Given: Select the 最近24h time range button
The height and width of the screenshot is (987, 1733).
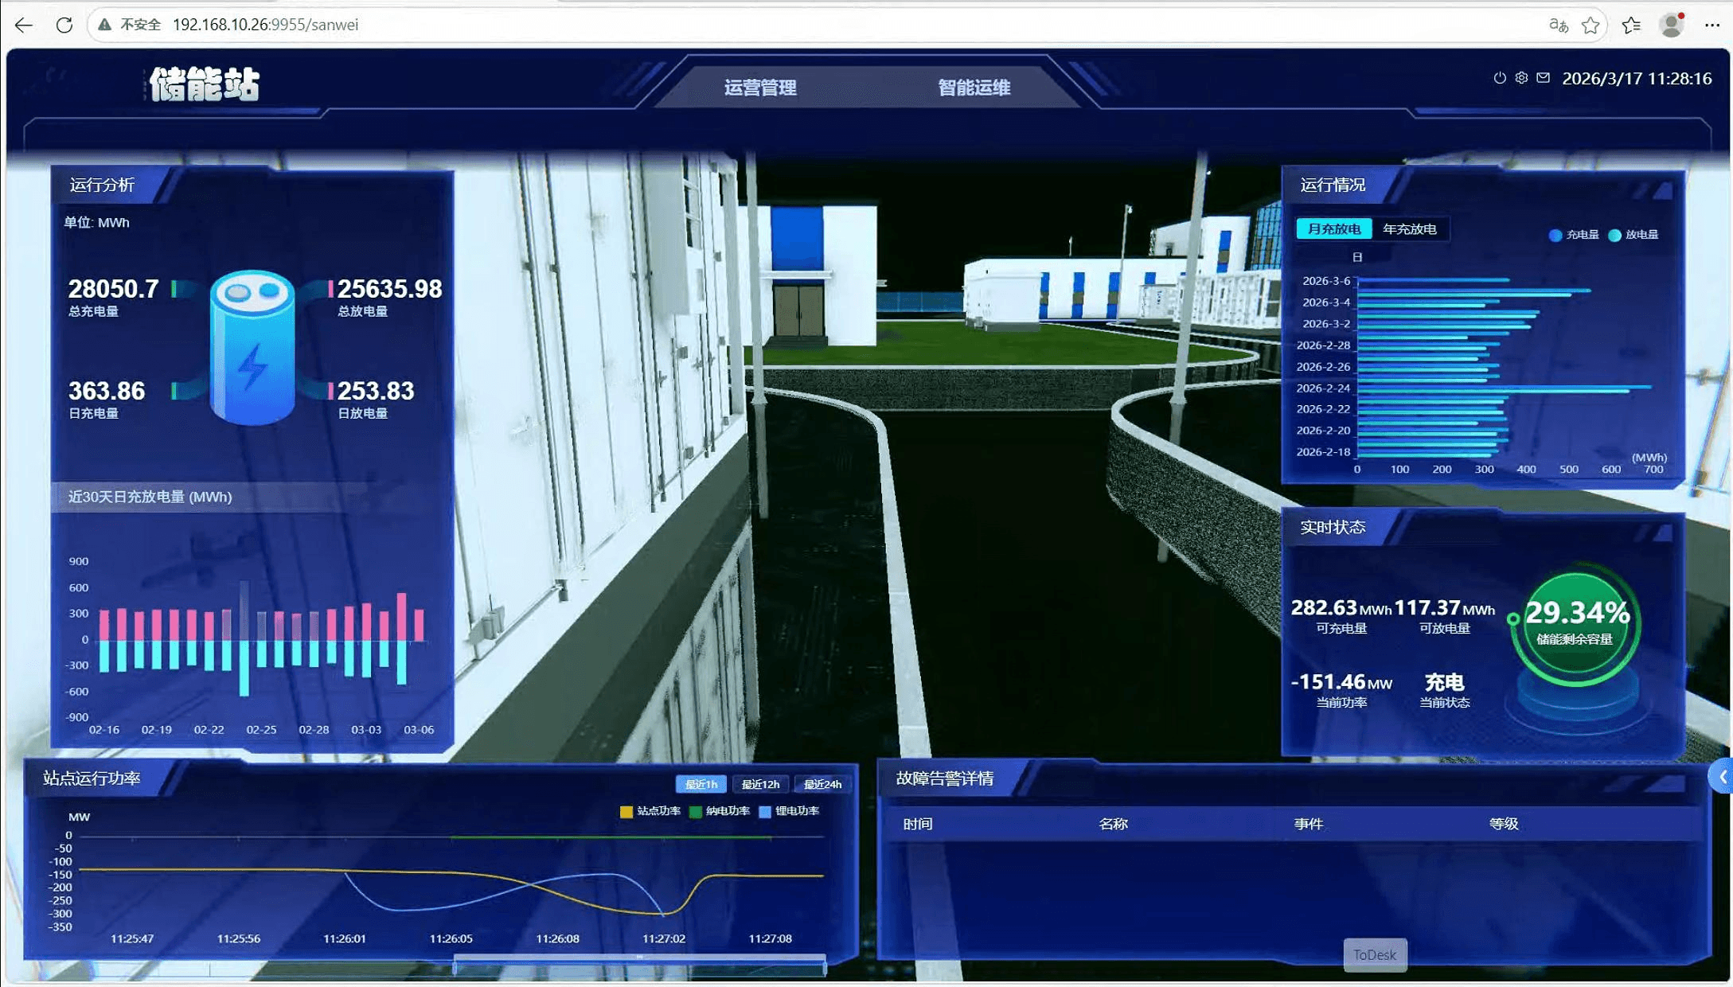Looking at the screenshot, I should point(822,784).
